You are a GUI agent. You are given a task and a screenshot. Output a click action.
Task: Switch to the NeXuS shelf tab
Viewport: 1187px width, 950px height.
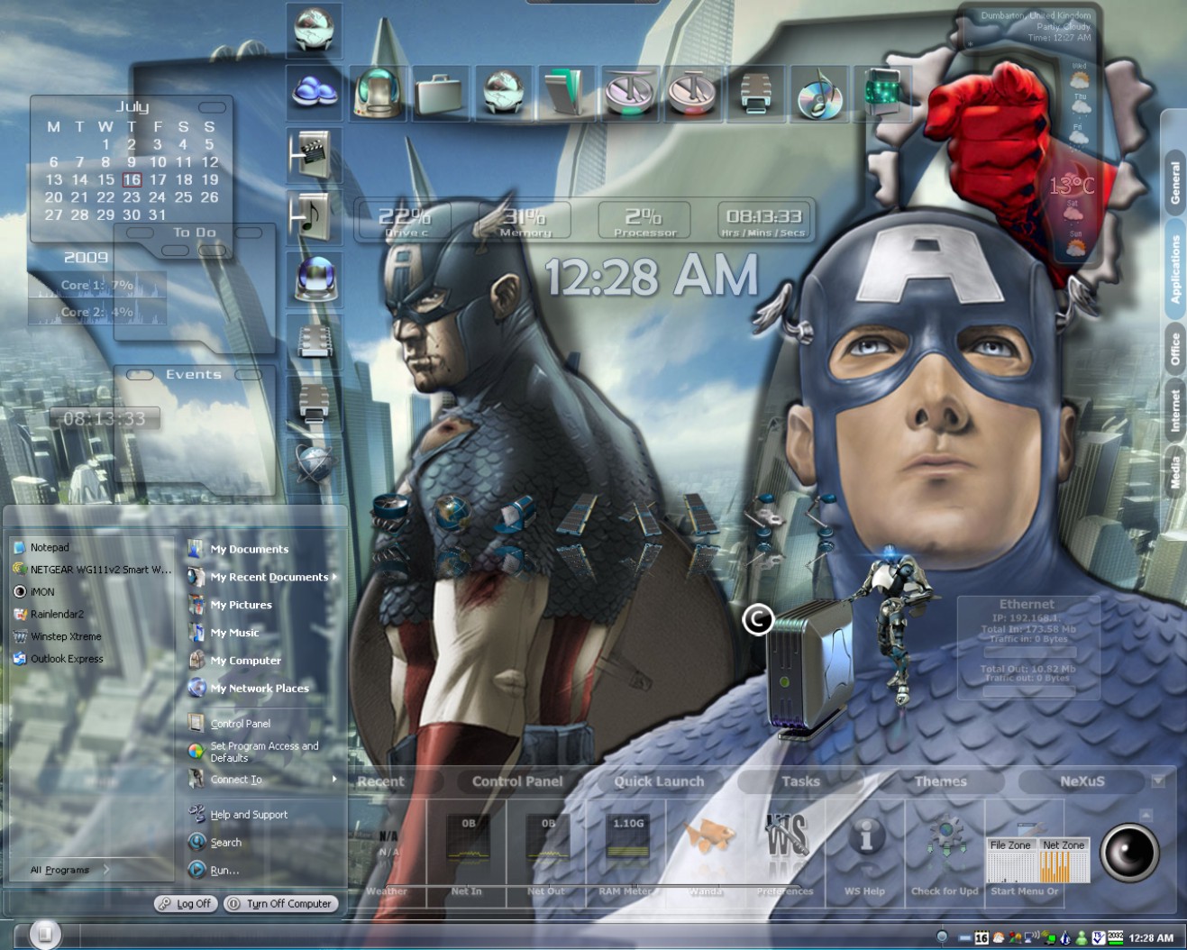[x=1082, y=781]
